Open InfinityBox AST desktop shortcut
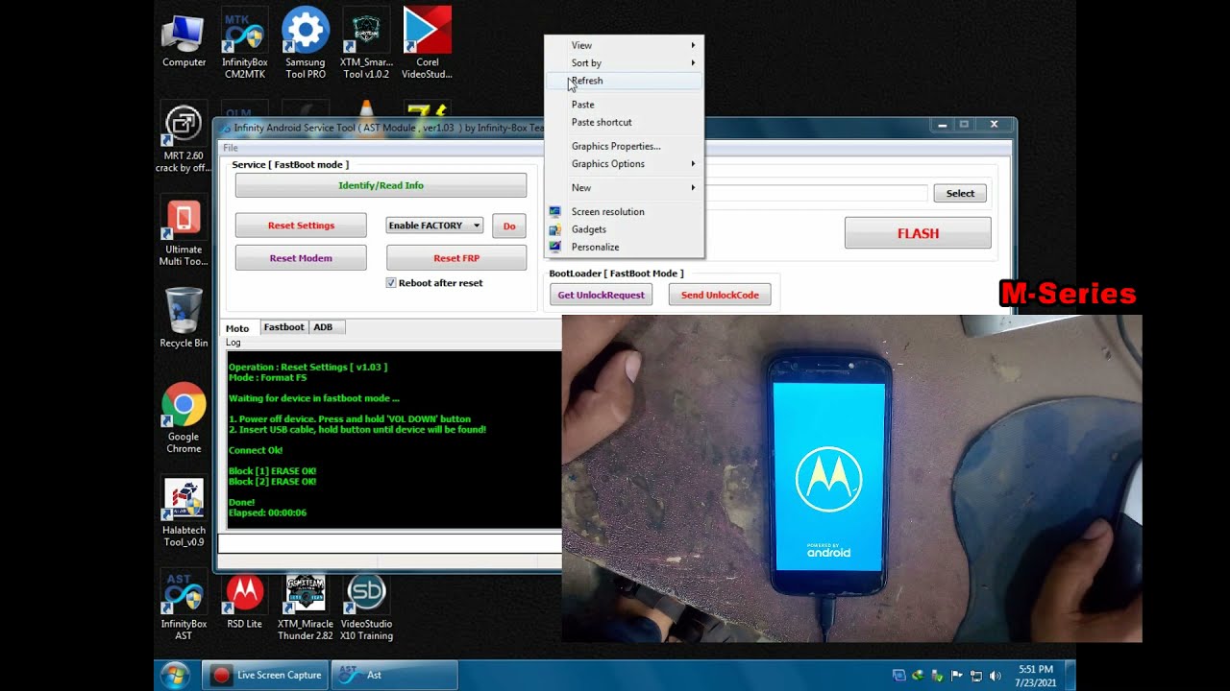1230x691 pixels. [184, 606]
